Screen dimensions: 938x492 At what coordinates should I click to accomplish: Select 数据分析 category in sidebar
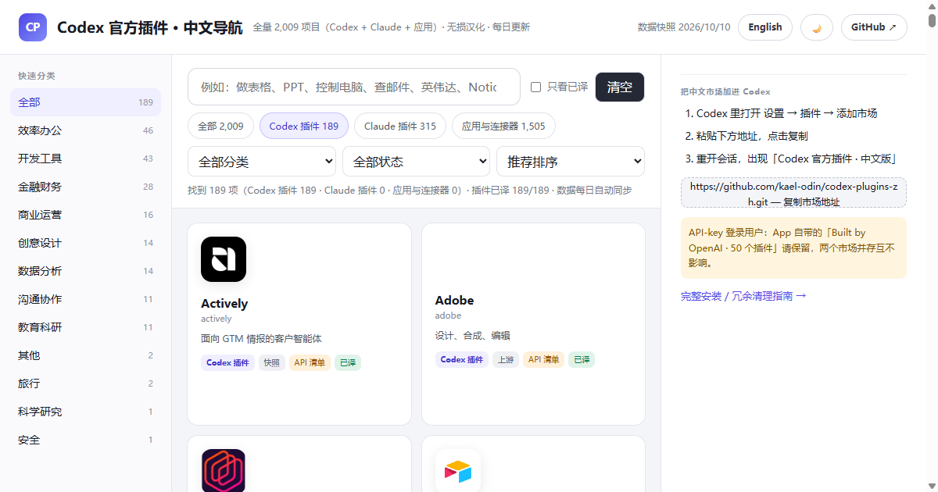(x=85, y=271)
